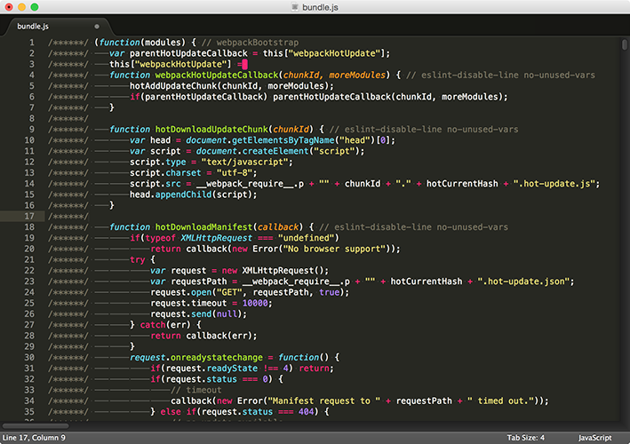Click catch keyword on line 27

pyautogui.click(x=153, y=325)
